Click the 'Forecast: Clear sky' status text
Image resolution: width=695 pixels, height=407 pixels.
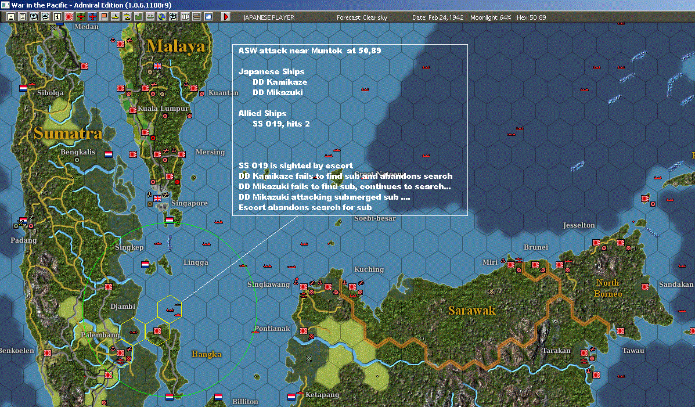(362, 17)
